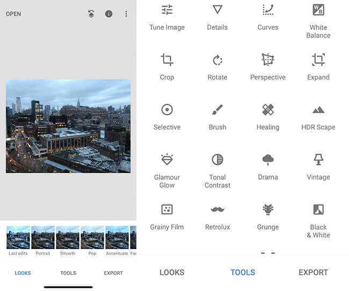Switch to the TOOLS tab in left screen

coord(68,273)
